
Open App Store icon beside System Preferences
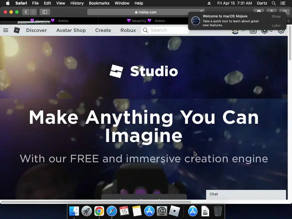coord(149,211)
